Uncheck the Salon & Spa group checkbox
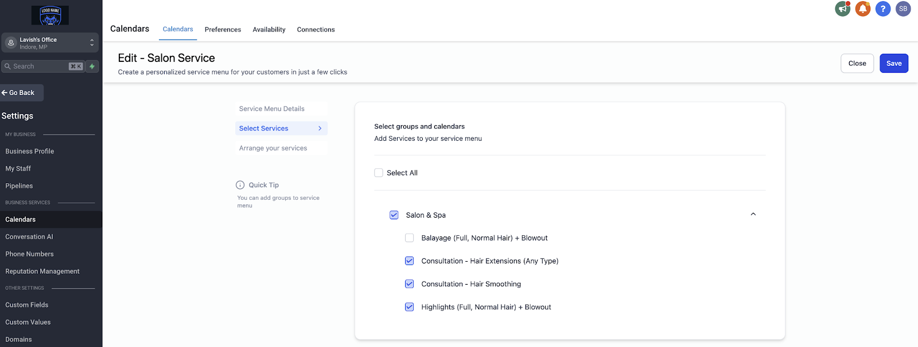918x347 pixels. pyautogui.click(x=394, y=215)
